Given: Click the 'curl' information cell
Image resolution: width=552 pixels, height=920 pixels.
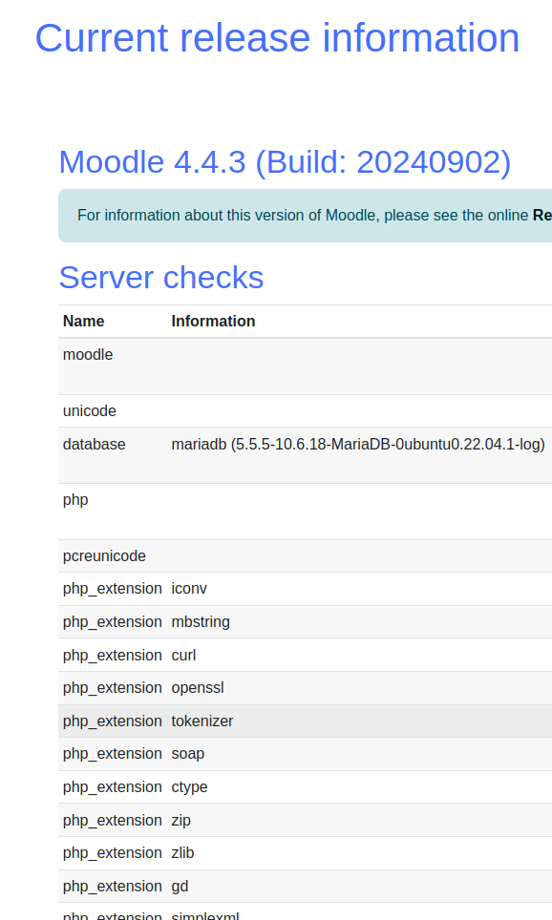Looking at the screenshot, I should coord(183,655).
